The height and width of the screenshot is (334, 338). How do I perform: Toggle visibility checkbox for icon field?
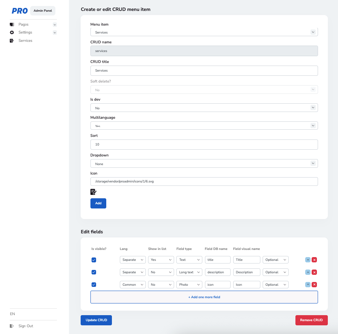click(x=94, y=285)
